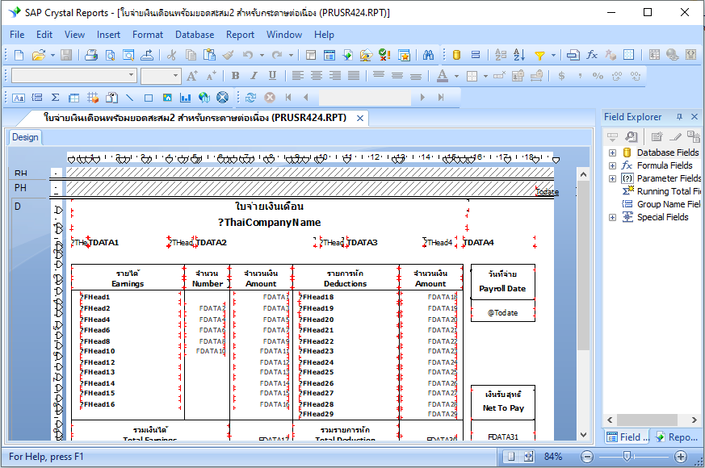Viewport: 705px width, 468px height.
Task: Click the zoom slider in status bar
Action: 626,457
